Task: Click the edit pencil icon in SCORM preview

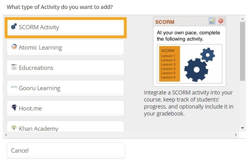Action: (212, 21)
